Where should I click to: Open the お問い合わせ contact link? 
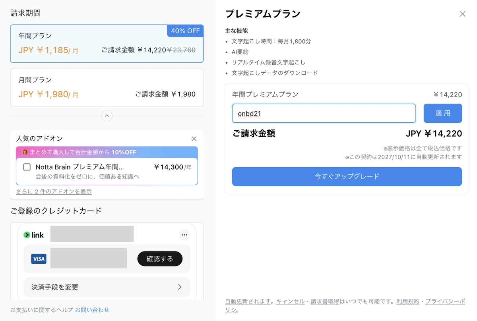pyautogui.click(x=92, y=310)
